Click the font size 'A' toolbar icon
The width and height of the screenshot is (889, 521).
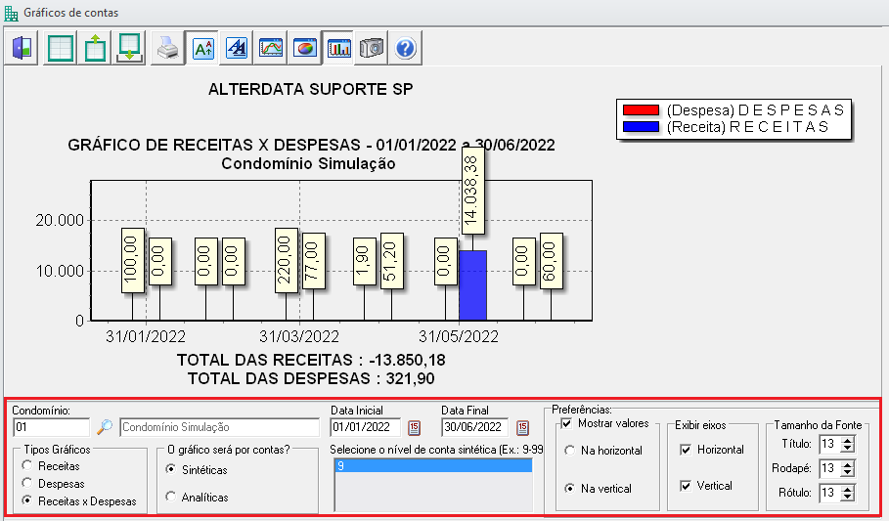point(203,48)
